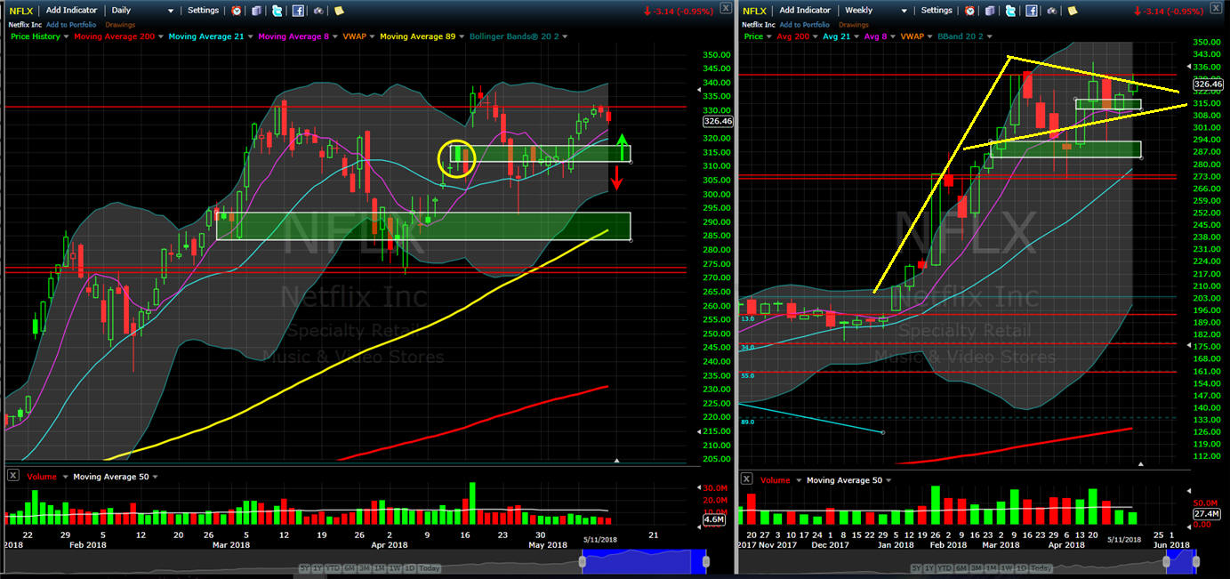Open Settings in Weekly chart

(x=937, y=11)
